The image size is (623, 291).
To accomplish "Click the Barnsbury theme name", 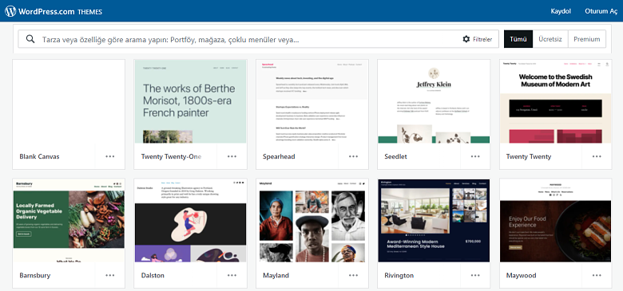I will click(x=35, y=275).
